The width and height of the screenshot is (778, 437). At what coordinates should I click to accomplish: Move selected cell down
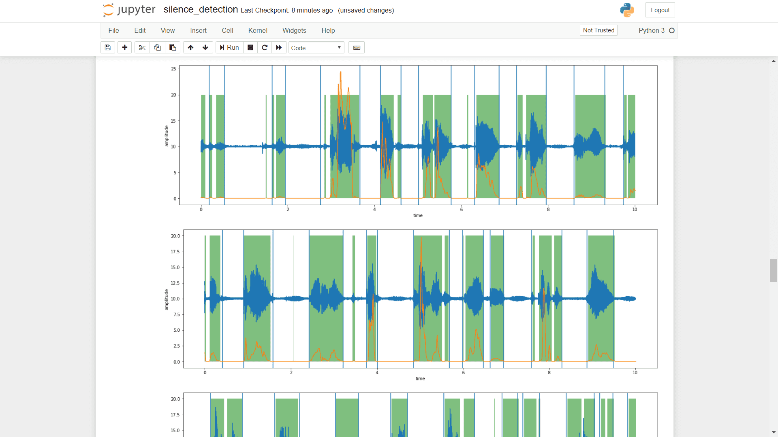coord(205,47)
